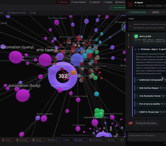Switch to the CypherFix tab
Image resolution: width=166 pixels, height=146 pixels.
click(x=95, y=2)
